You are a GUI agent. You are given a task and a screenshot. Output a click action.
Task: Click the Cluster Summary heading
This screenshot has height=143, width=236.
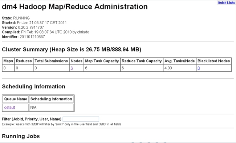[72, 49]
